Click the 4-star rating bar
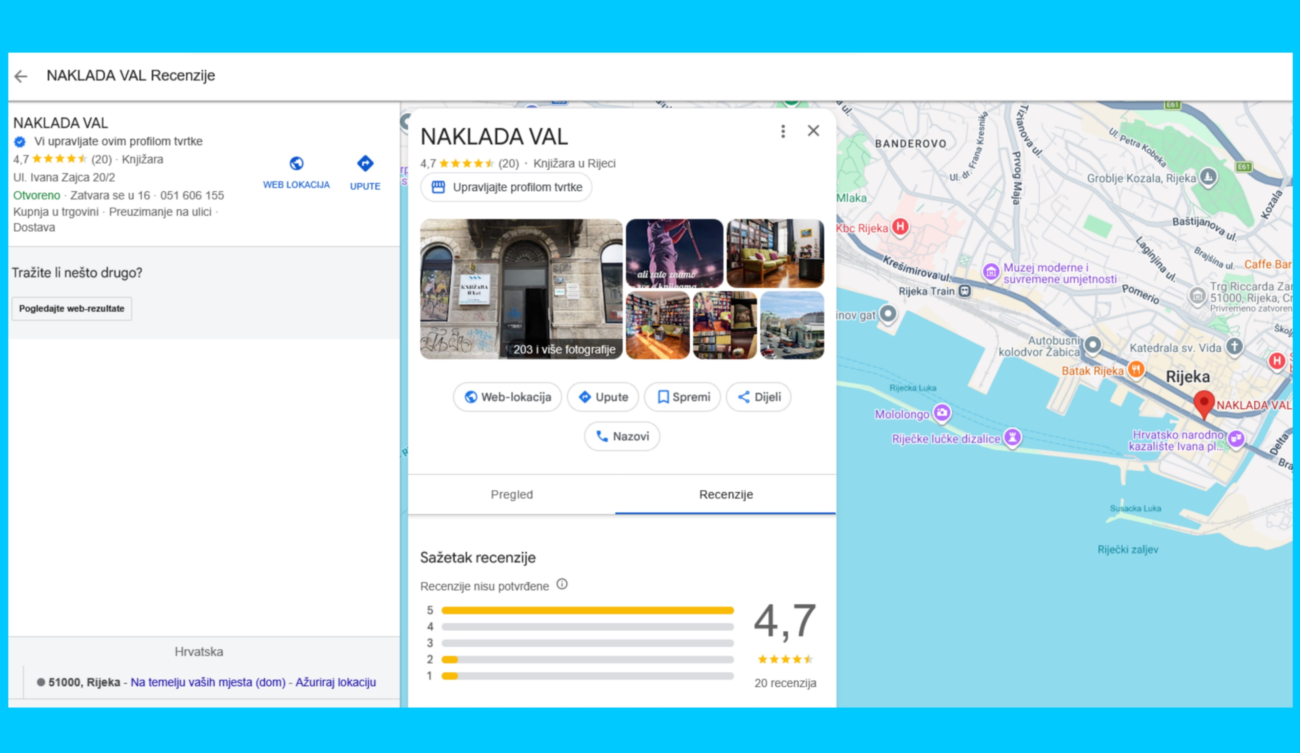Image resolution: width=1300 pixels, height=753 pixels. click(588, 627)
